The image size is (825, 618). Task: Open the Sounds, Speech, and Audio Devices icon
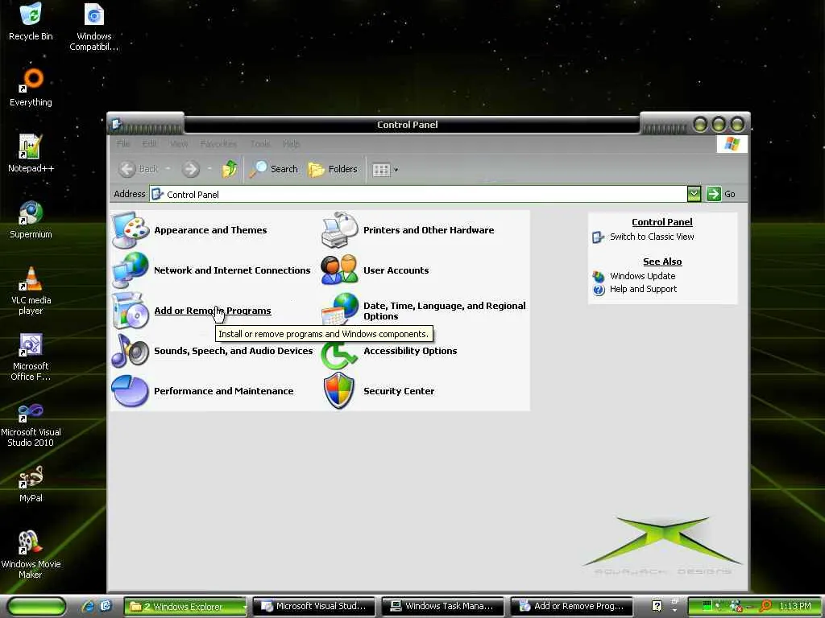[x=130, y=351]
